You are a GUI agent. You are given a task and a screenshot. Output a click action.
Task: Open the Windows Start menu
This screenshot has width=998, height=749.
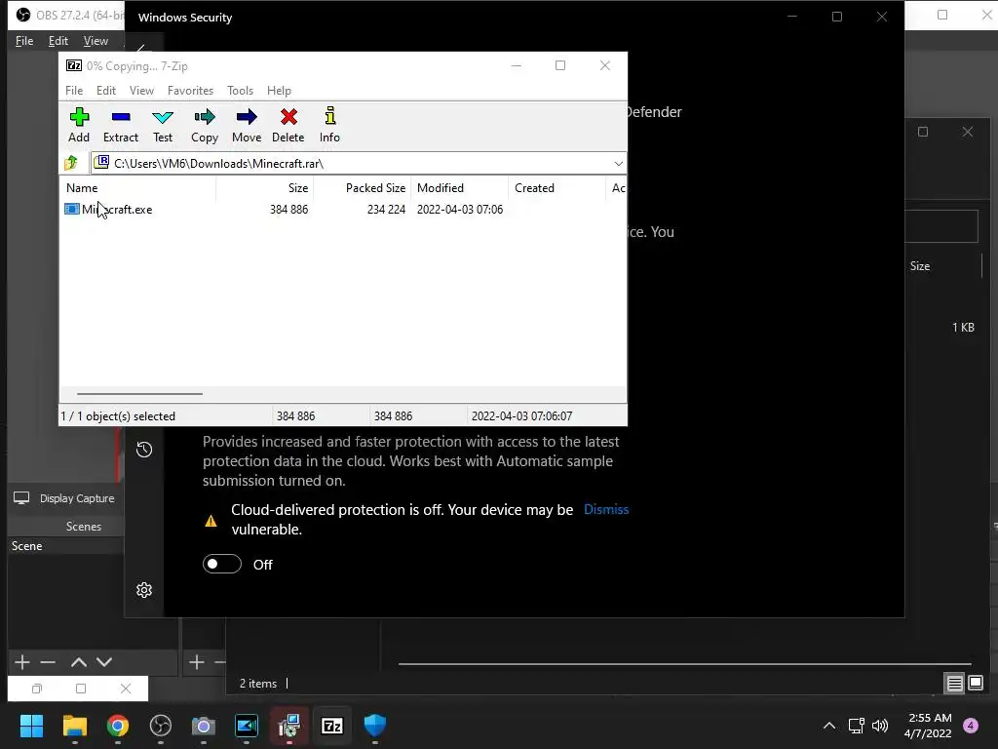[x=31, y=726]
